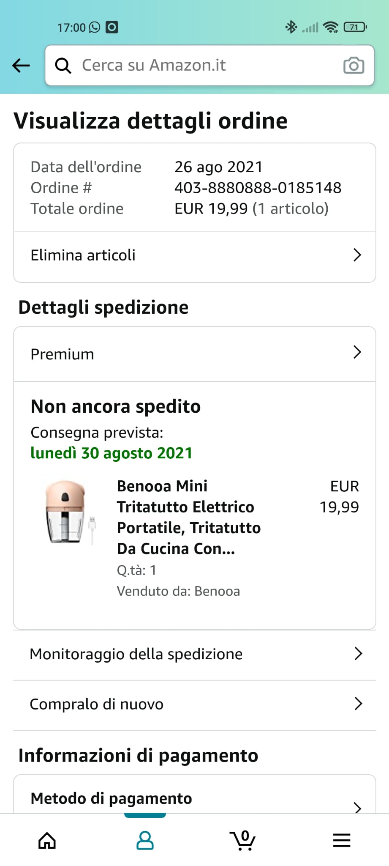Tap the search magnifier icon
This screenshot has height=866, width=389.
pyautogui.click(x=63, y=66)
